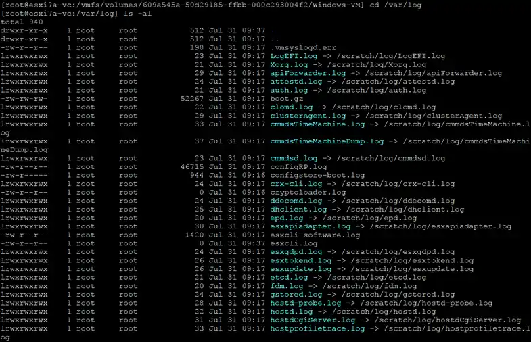Click the .vmsyslogd.err file name
Viewport: 531px width, 342px height.
[303, 48]
